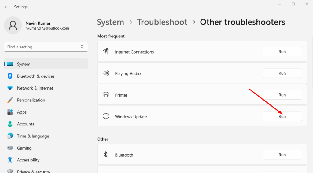313x173 pixels.
Task: Run the Playing Audio troubleshooter
Action: tap(282, 73)
